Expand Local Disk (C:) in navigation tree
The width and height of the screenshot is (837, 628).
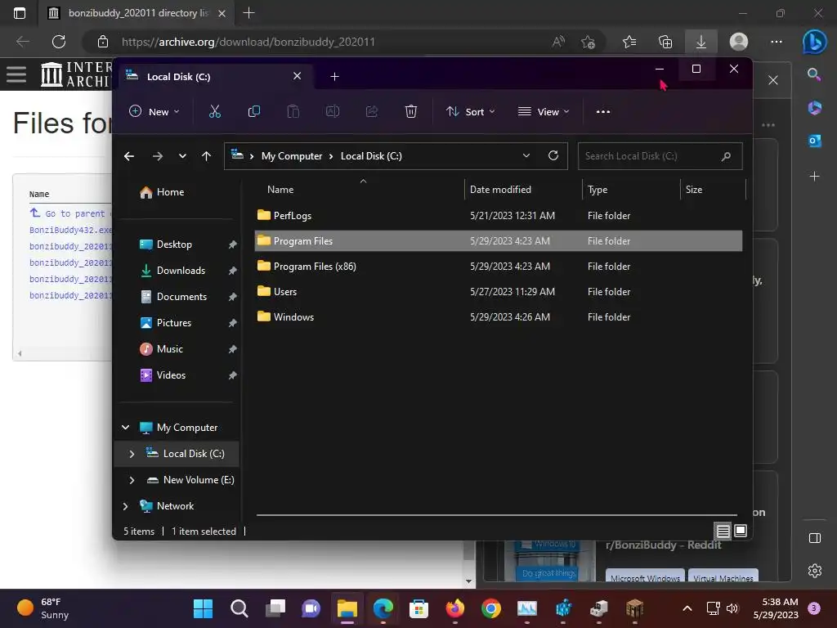[x=132, y=453]
